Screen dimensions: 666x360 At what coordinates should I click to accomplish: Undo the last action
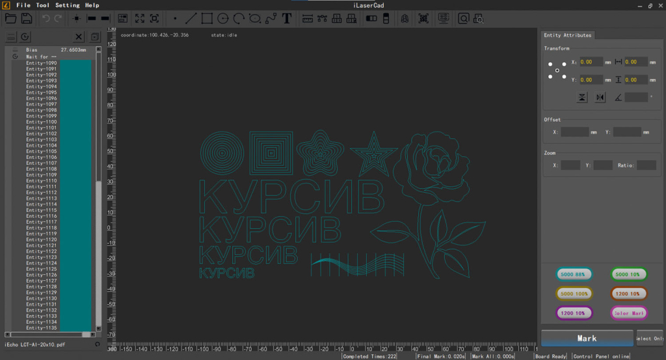46,18
